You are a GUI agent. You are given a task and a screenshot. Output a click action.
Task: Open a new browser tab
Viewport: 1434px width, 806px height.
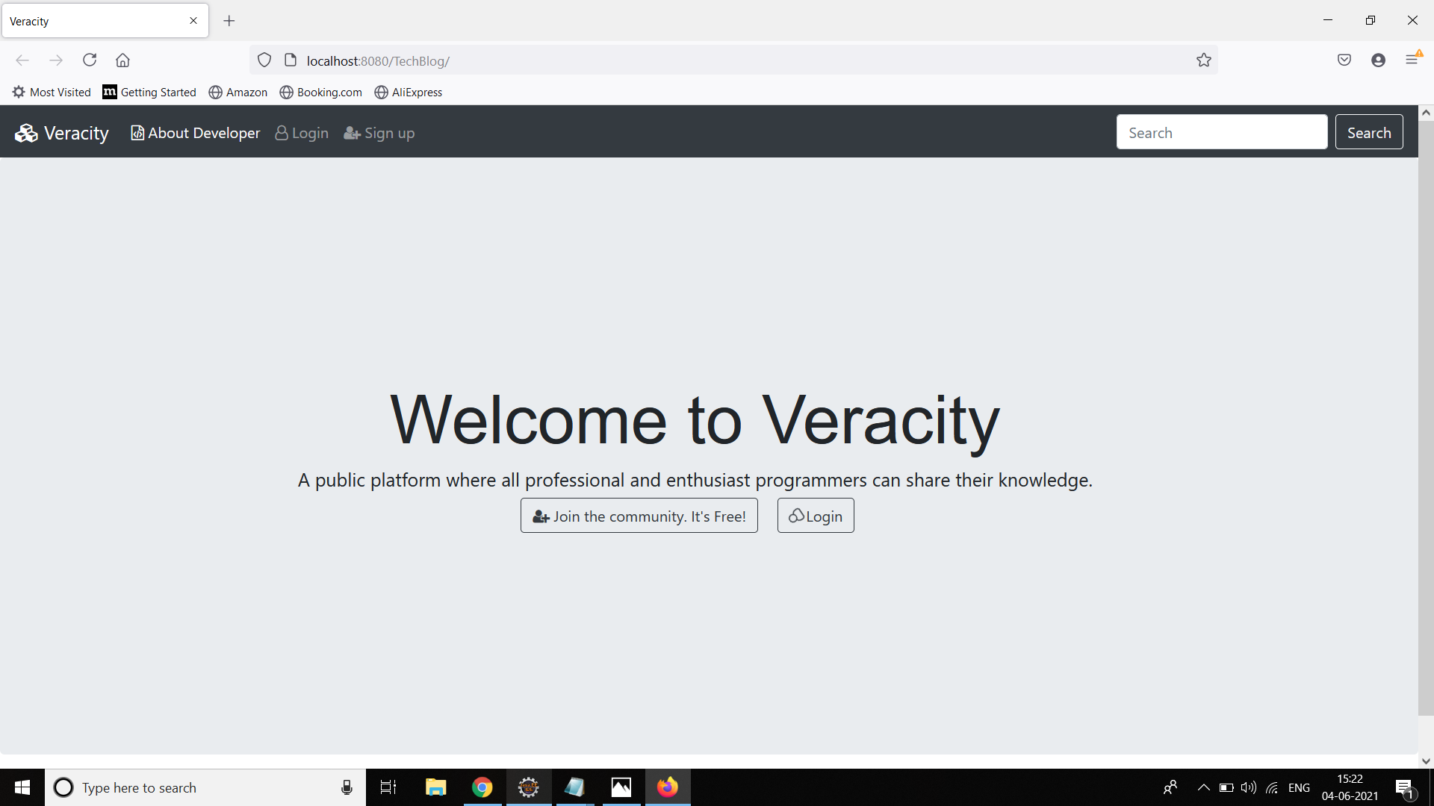click(229, 21)
